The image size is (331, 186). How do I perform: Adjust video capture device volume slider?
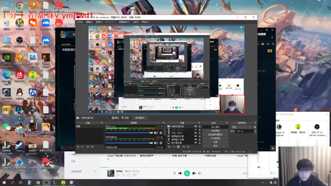click(129, 143)
